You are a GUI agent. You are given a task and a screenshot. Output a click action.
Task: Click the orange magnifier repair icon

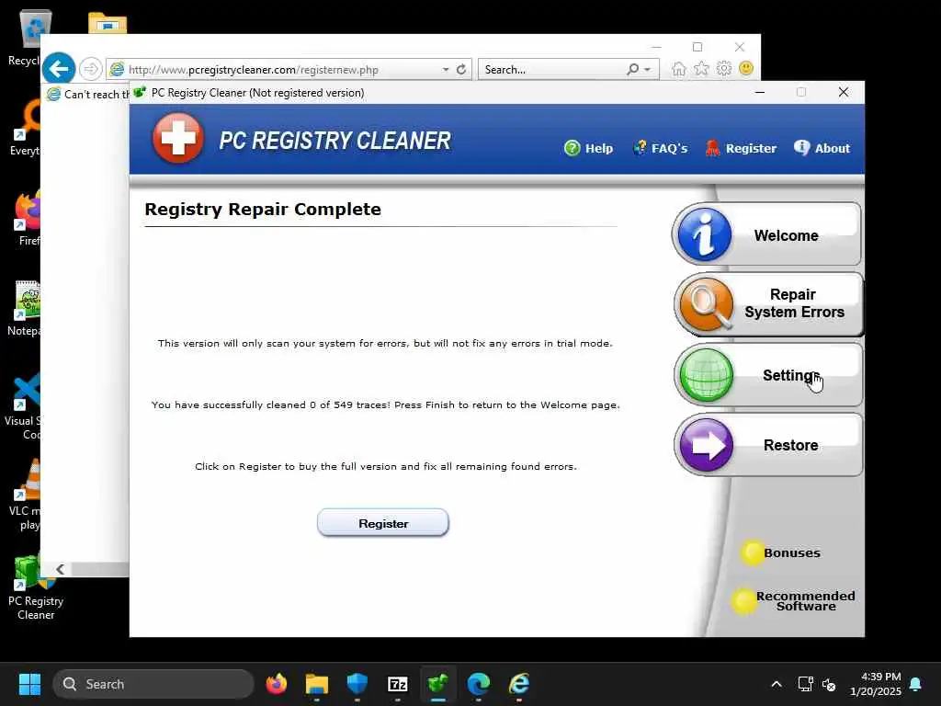tap(707, 303)
